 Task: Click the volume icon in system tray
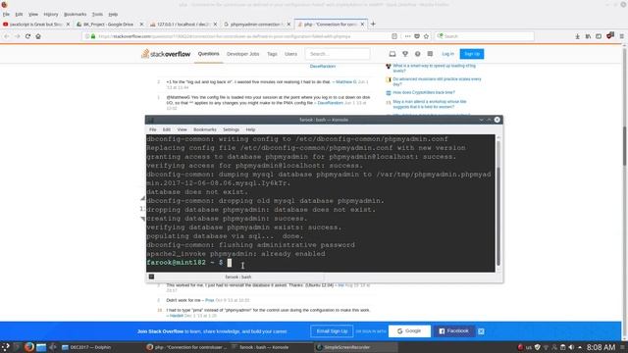pos(571,347)
